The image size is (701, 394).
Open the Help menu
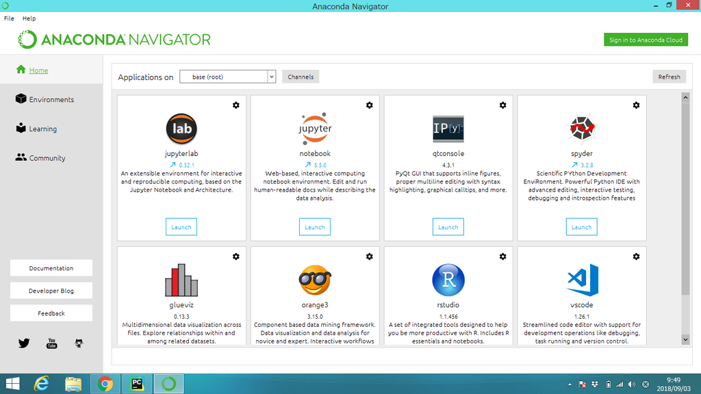[29, 18]
